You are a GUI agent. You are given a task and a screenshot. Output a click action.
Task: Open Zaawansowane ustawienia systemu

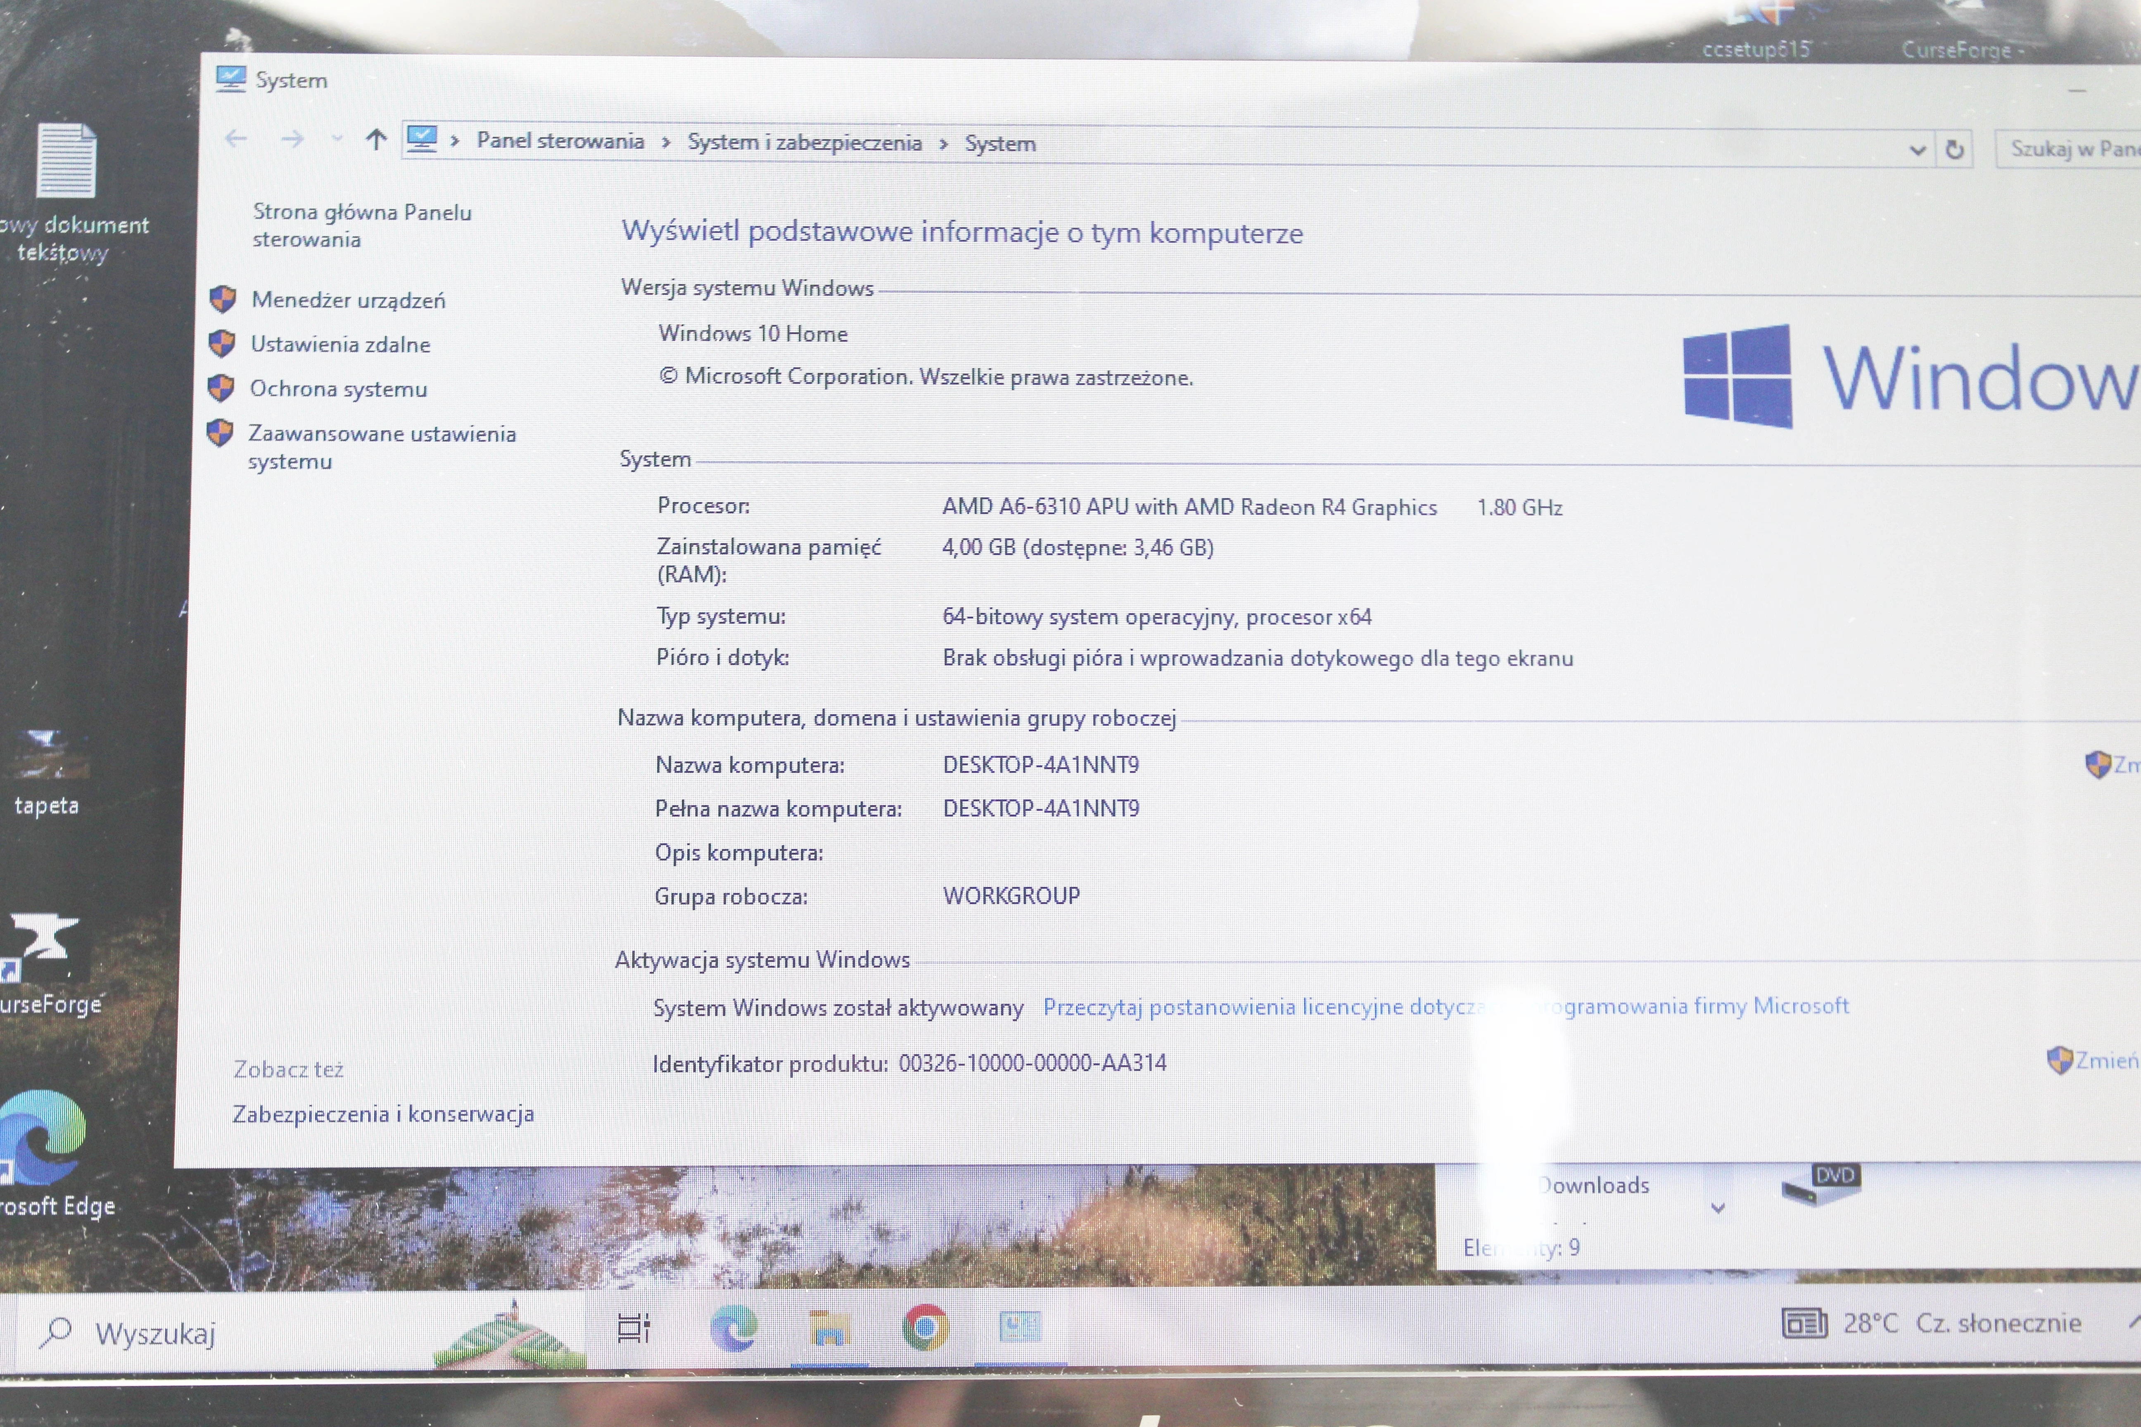[382, 447]
